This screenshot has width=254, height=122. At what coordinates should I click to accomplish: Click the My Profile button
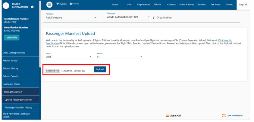12,38
